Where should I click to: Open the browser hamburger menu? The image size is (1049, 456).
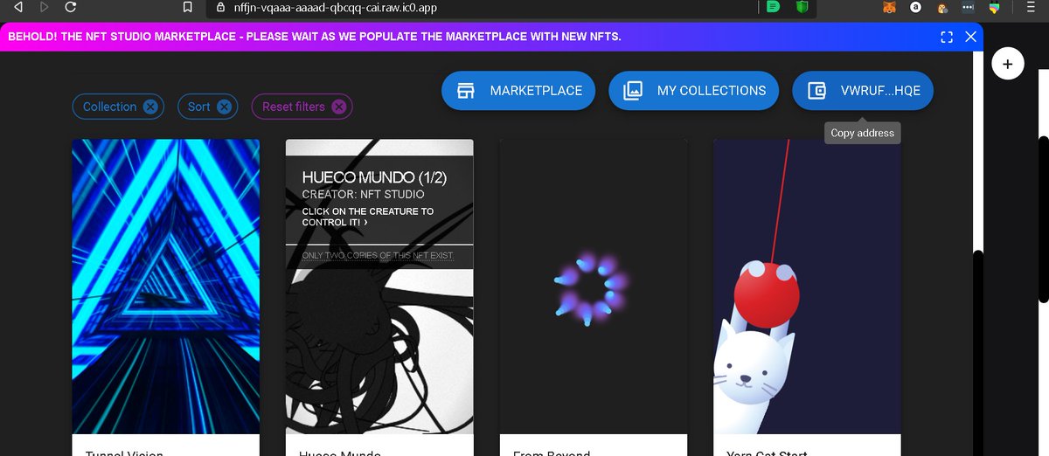click(x=1032, y=7)
